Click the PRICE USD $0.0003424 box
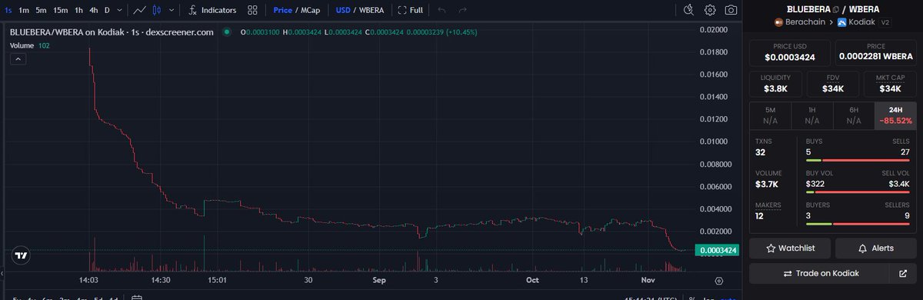This screenshot has height=300, width=923. pyautogui.click(x=790, y=52)
